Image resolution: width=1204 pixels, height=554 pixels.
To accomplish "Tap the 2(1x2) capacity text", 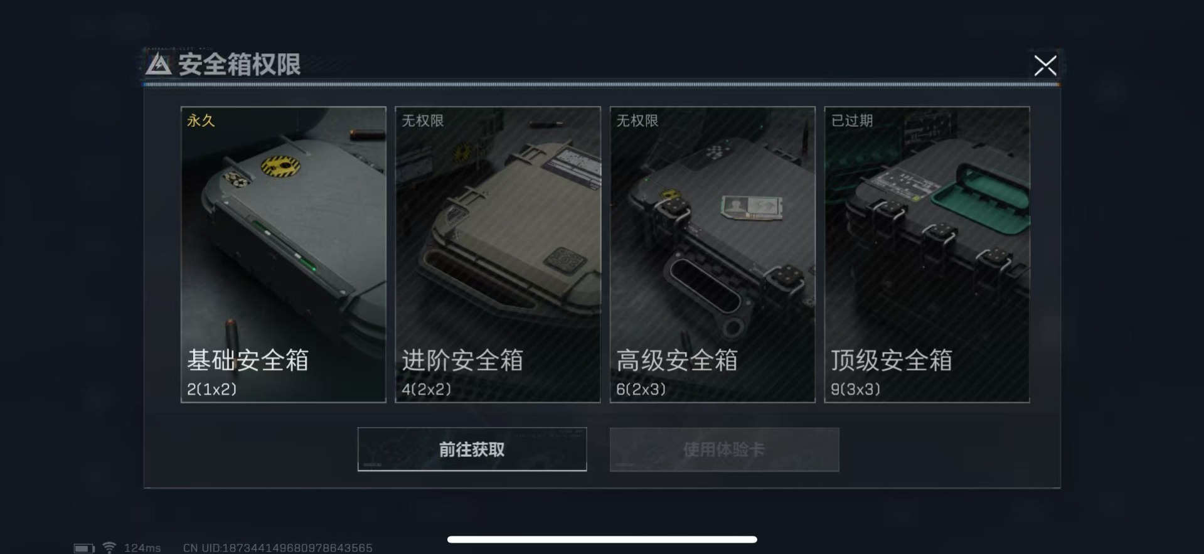I will coord(212,389).
